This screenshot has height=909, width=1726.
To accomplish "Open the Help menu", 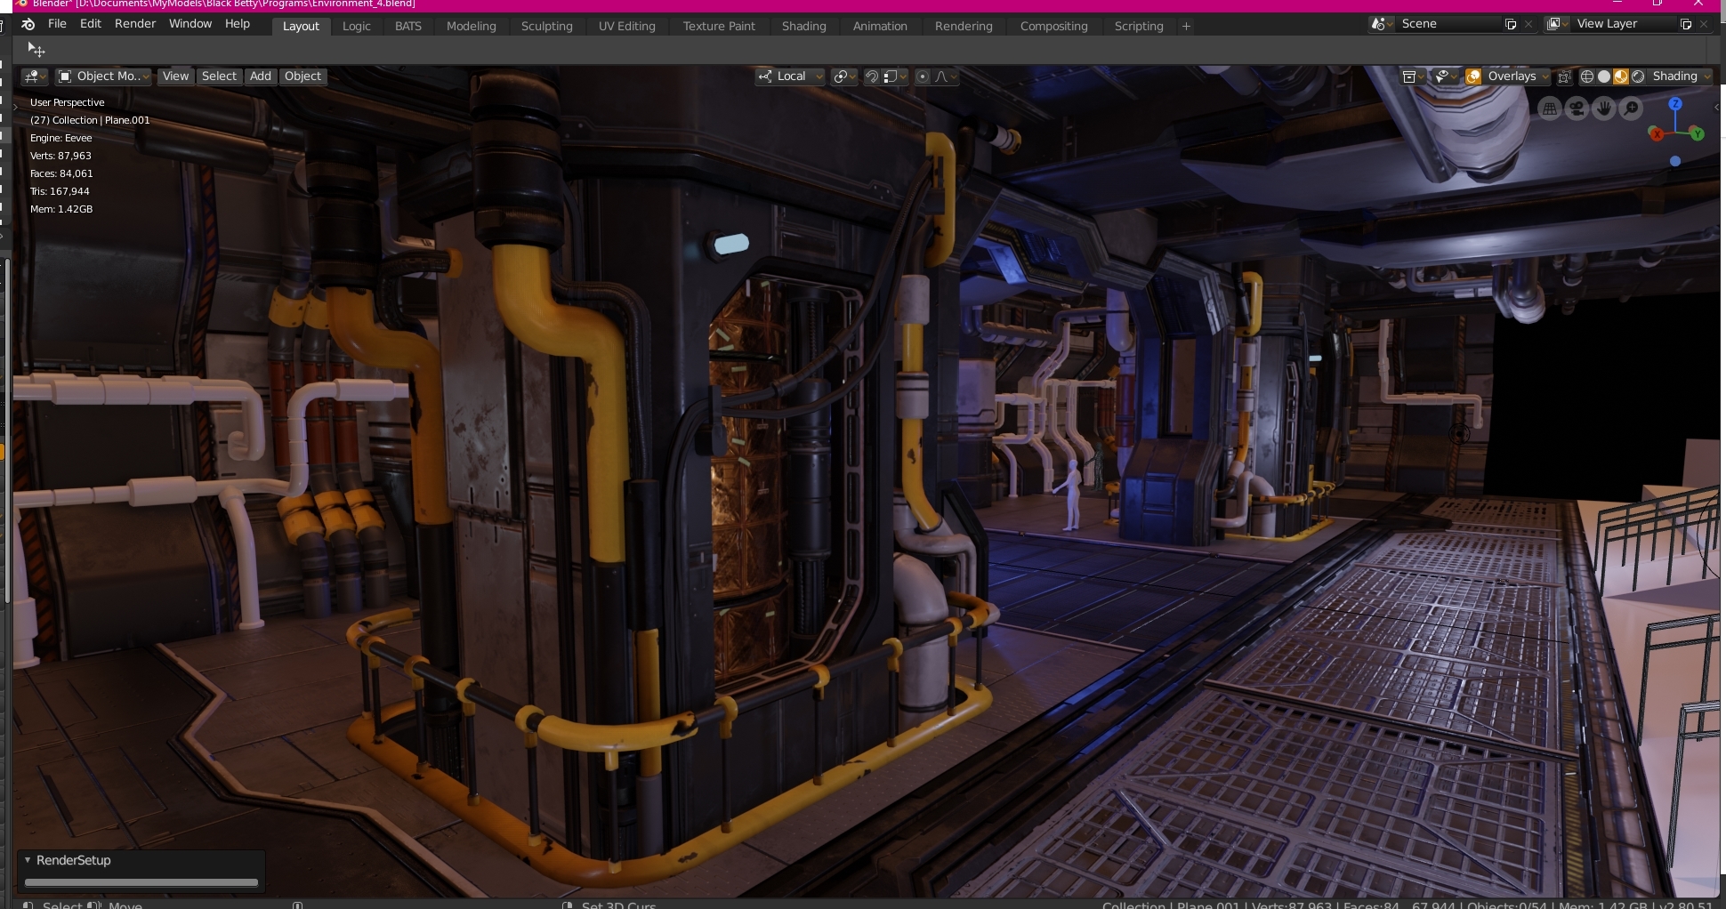I will [238, 24].
